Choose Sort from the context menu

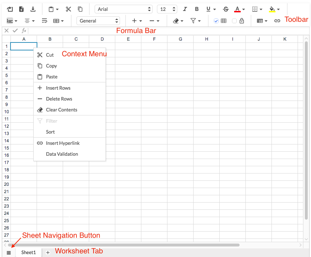pos(70,132)
